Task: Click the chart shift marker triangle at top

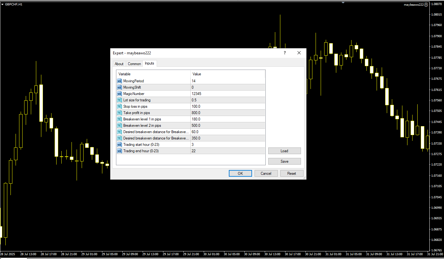Action: click(343, 2)
